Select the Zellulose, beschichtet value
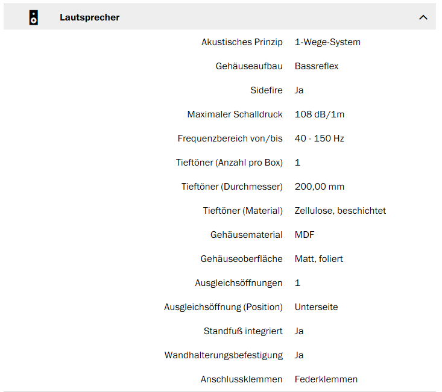 [340, 211]
